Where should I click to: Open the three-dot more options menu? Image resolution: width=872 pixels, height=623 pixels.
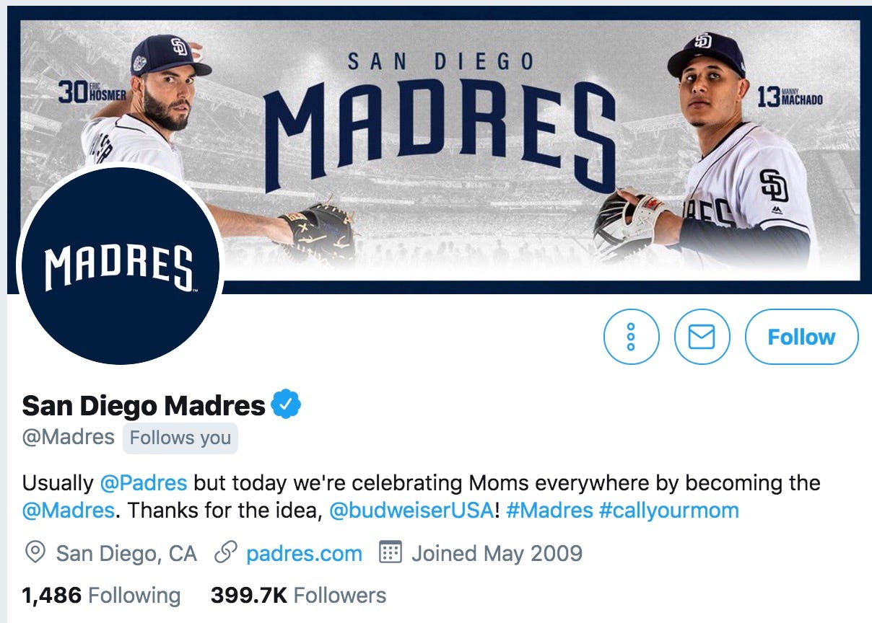coord(631,337)
